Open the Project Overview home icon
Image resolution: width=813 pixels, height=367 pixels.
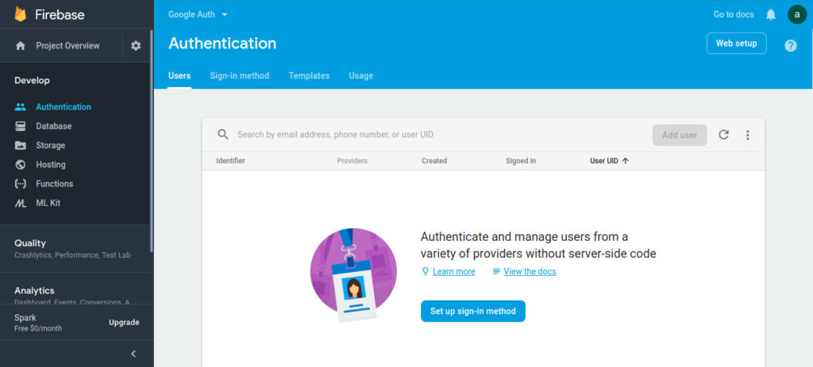point(20,46)
